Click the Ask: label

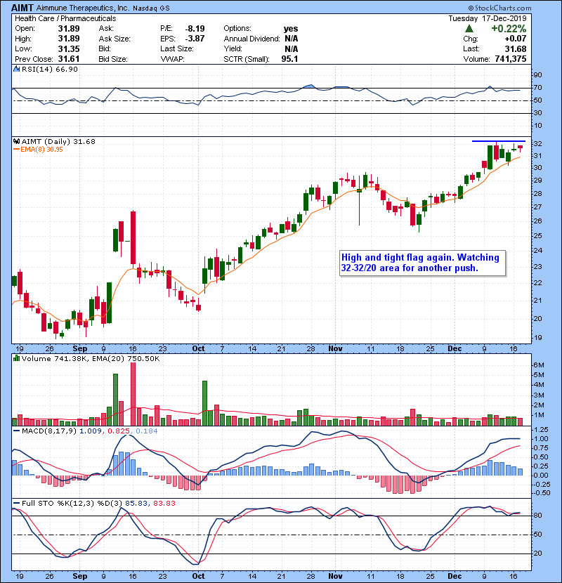pos(106,29)
